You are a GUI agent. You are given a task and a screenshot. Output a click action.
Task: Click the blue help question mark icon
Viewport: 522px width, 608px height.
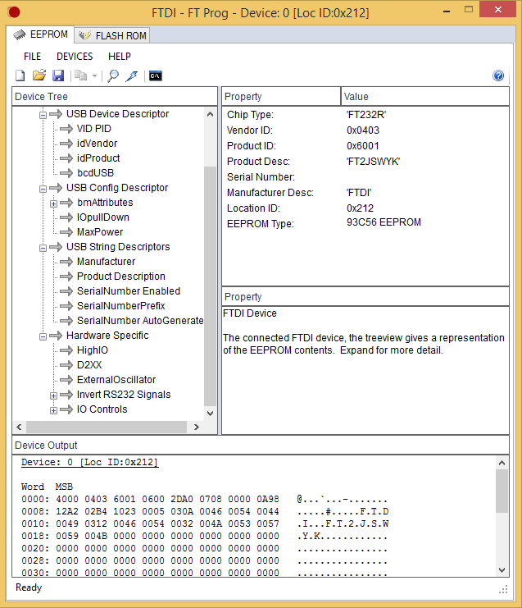[x=498, y=75]
